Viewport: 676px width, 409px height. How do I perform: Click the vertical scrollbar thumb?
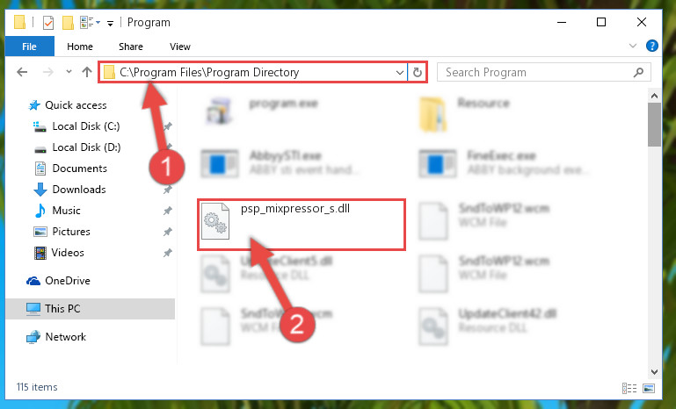click(x=654, y=125)
